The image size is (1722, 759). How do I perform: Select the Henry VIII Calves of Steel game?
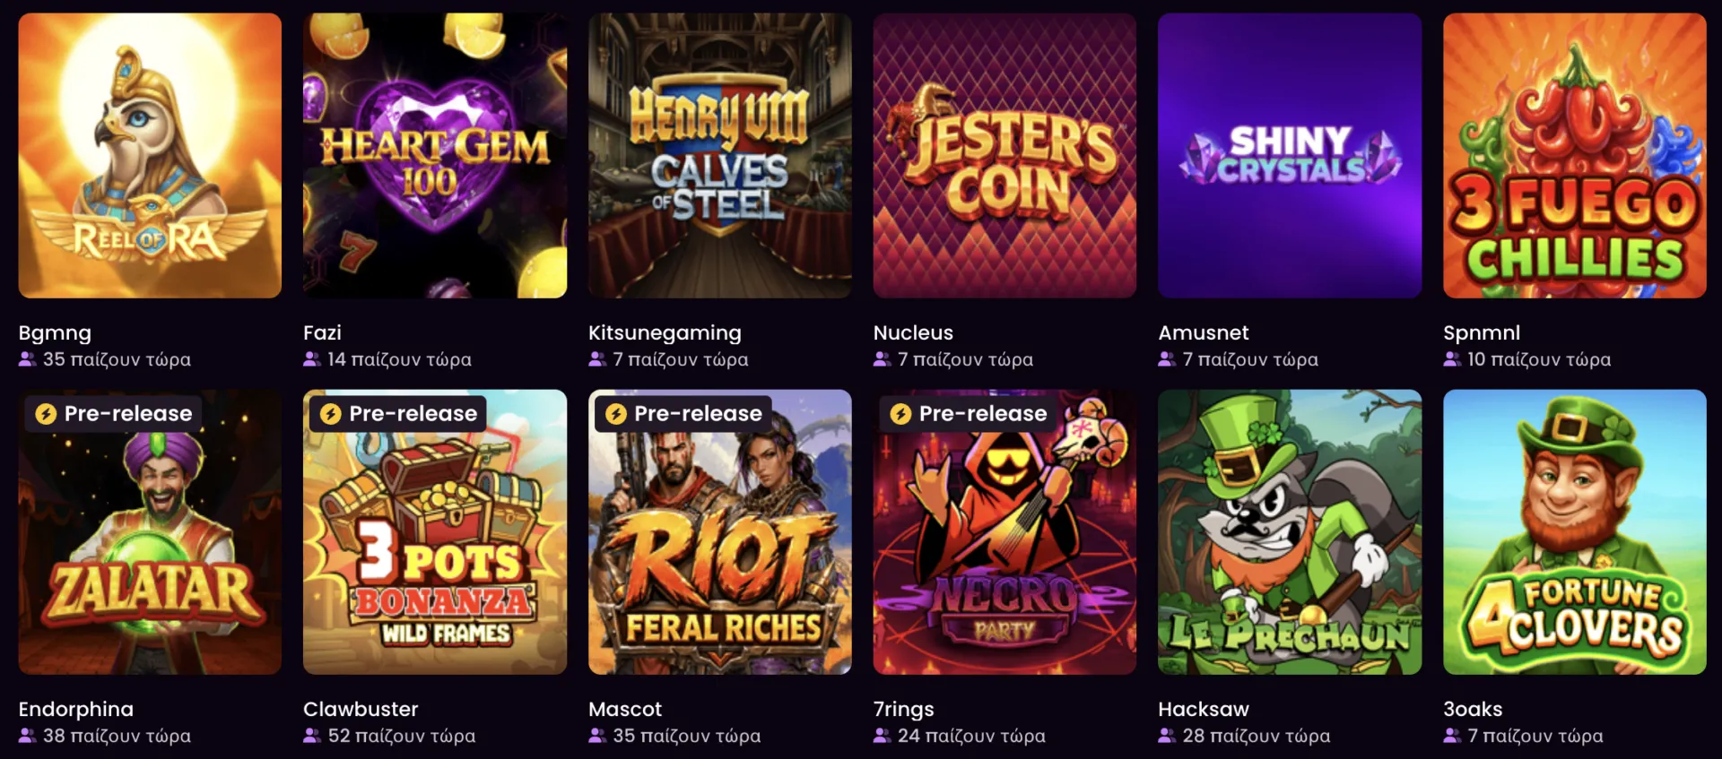pyautogui.click(x=720, y=155)
